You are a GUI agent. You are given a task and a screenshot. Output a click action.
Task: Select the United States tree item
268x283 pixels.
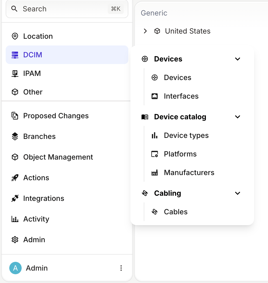(x=188, y=31)
